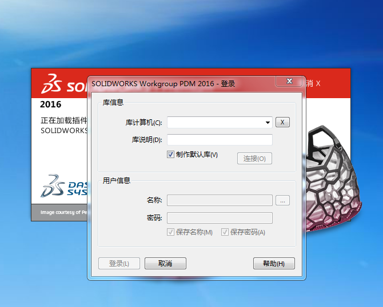Click the DS SOLIDWORKS logo on splash
Image resolution: width=383 pixels, height=307 pixels.
64,84
